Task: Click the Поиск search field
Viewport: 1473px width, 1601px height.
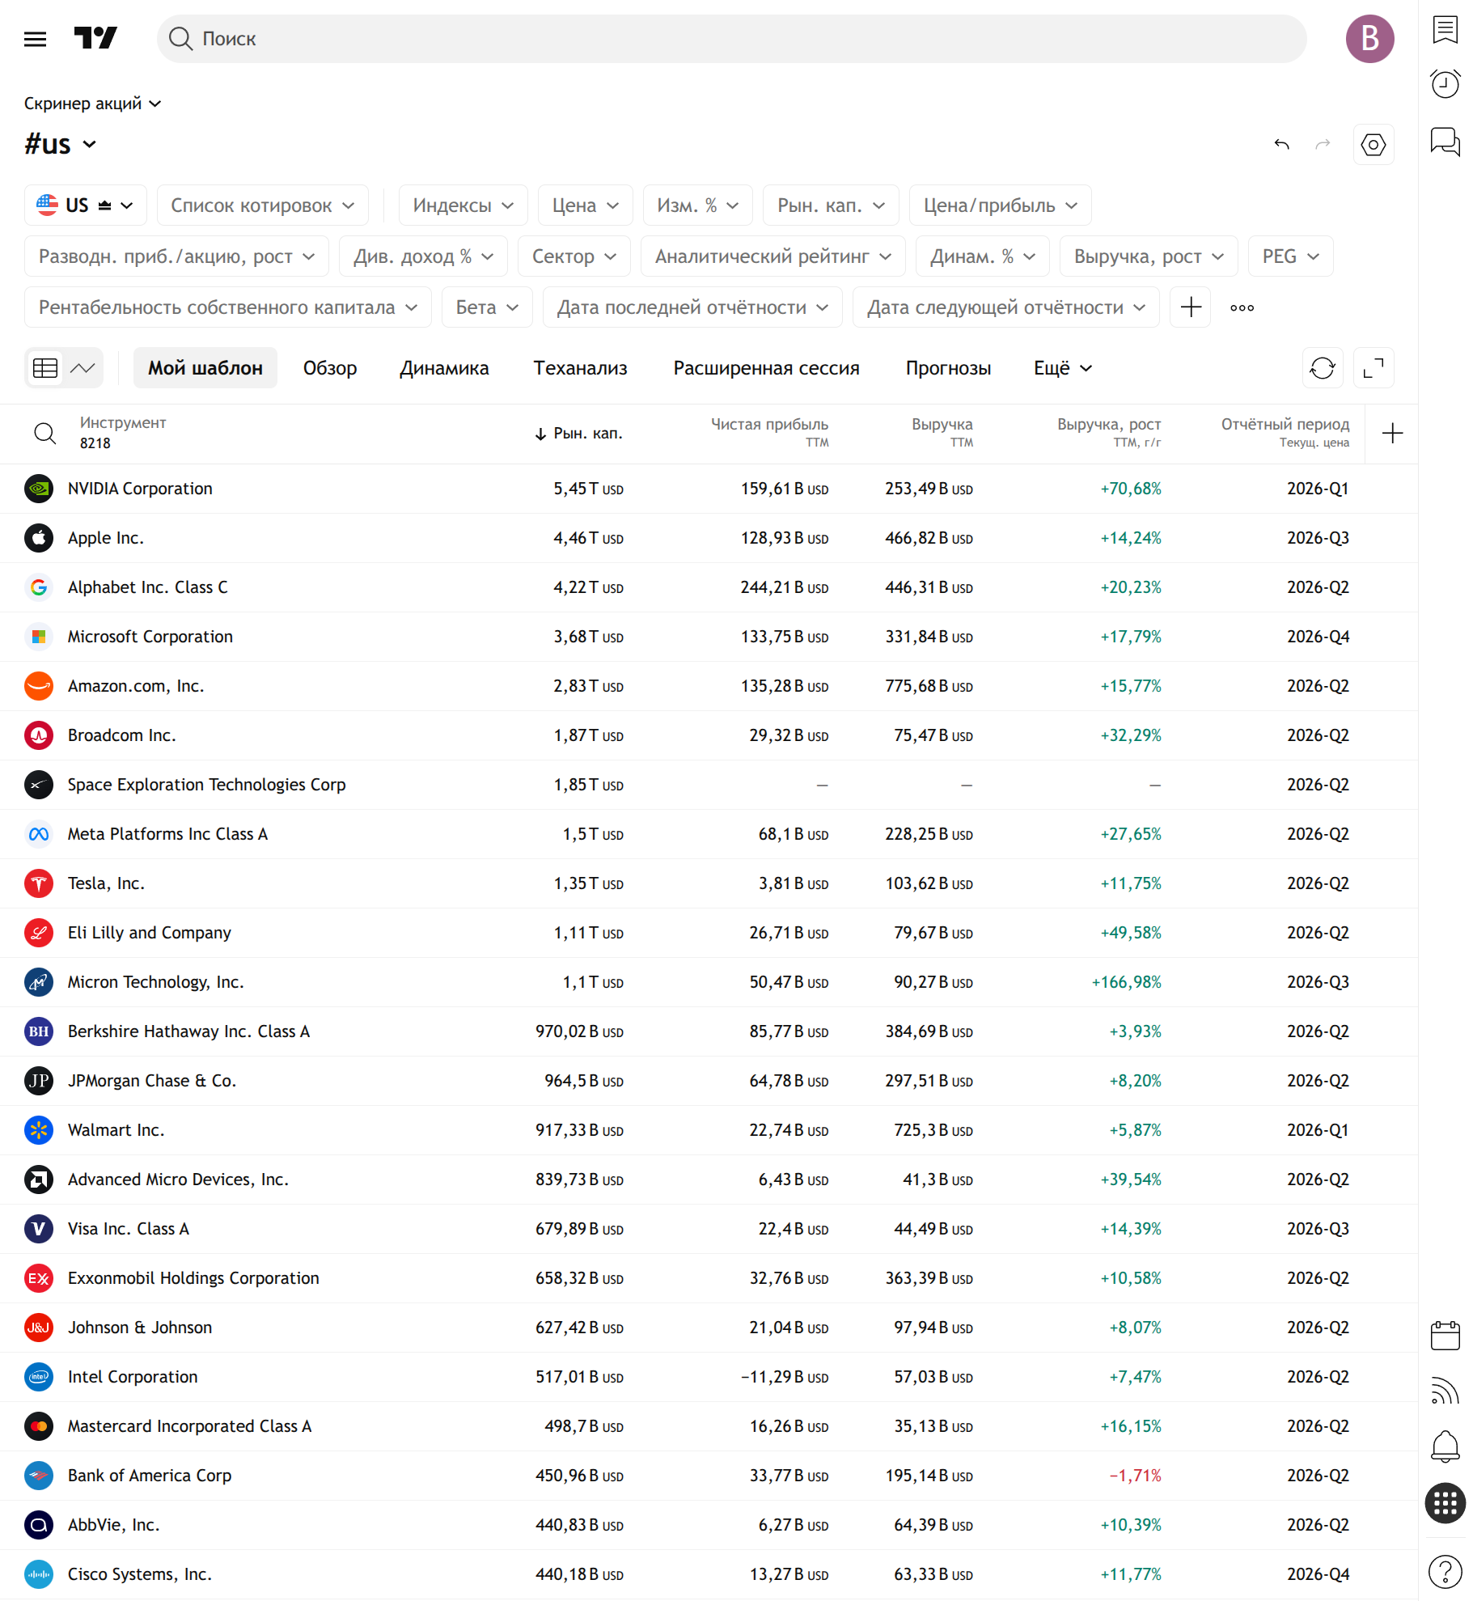Action: click(x=731, y=39)
